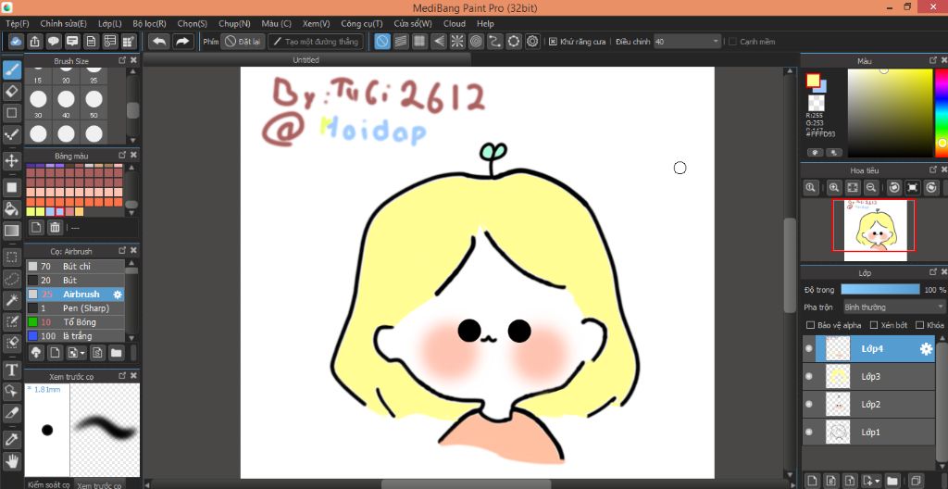Select the Brush tool in left toolbar
The image size is (948, 489).
click(x=11, y=70)
